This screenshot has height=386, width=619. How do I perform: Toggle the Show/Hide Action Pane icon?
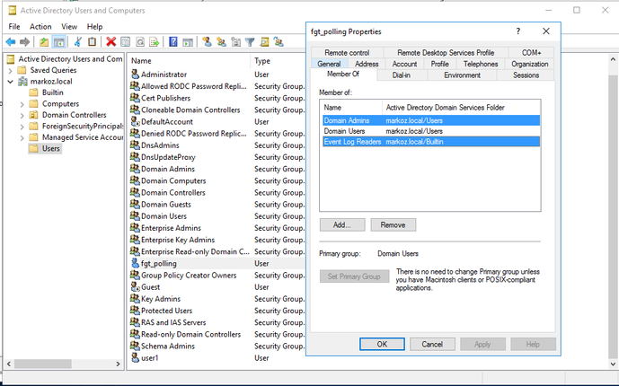tap(188, 42)
